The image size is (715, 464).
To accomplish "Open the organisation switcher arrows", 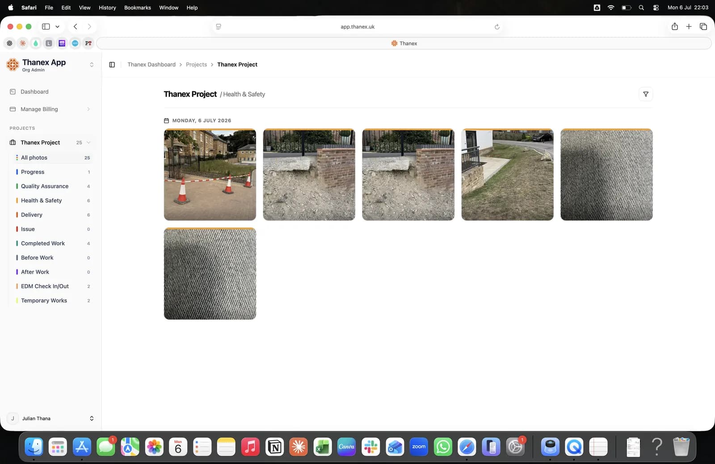I will click(x=92, y=65).
